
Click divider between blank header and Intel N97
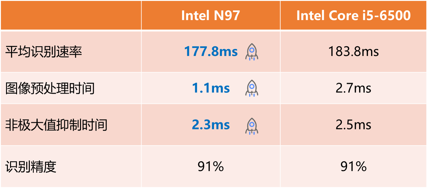pyautogui.click(x=141, y=15)
